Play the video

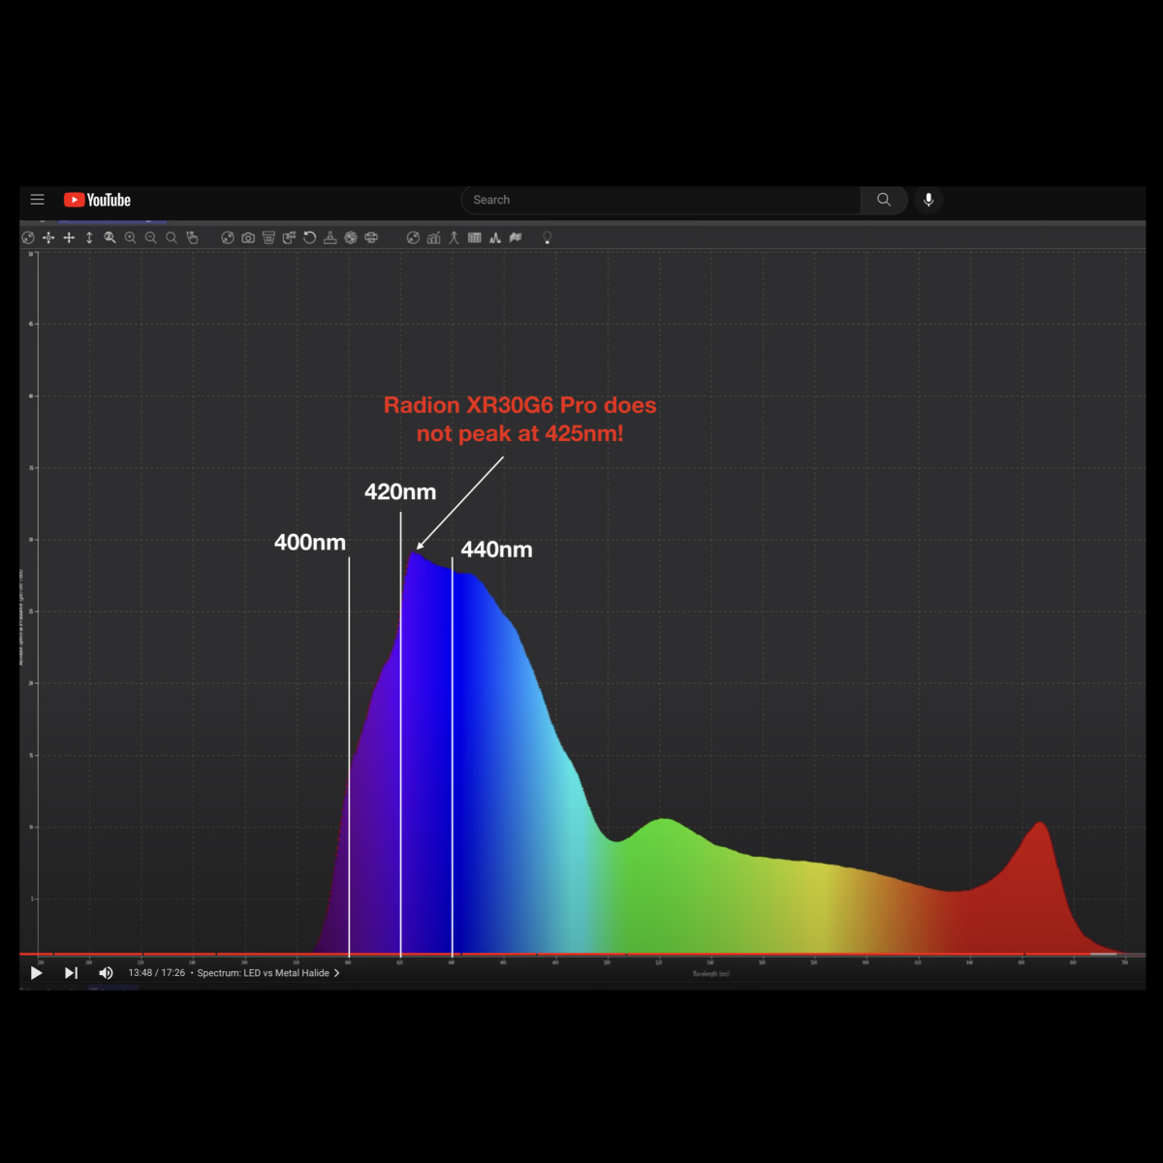click(x=36, y=973)
